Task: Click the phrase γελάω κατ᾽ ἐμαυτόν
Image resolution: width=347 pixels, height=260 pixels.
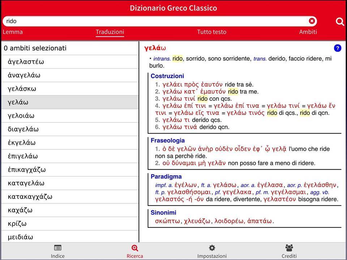Action: coord(194,91)
